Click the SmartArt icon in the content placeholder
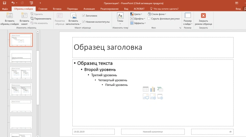Screen dimensions: 246x137 tap(160, 89)
